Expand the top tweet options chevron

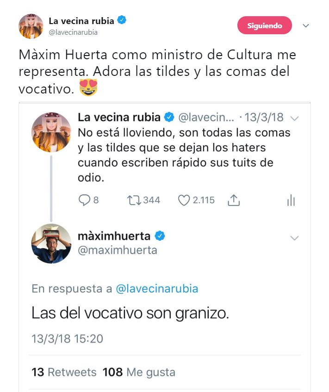coord(305,26)
